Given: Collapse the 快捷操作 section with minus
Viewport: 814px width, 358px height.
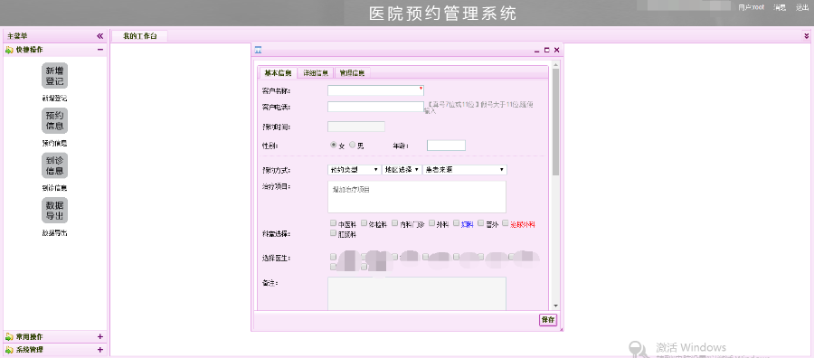Looking at the screenshot, I should tap(100, 50).
